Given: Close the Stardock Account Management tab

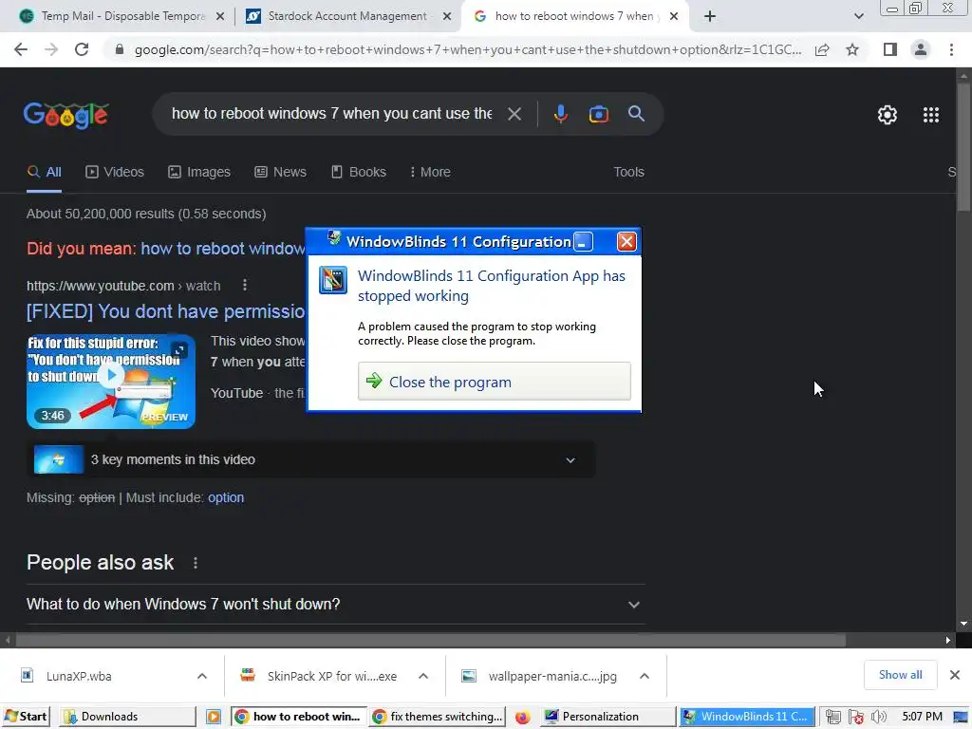Looking at the screenshot, I should [447, 17].
